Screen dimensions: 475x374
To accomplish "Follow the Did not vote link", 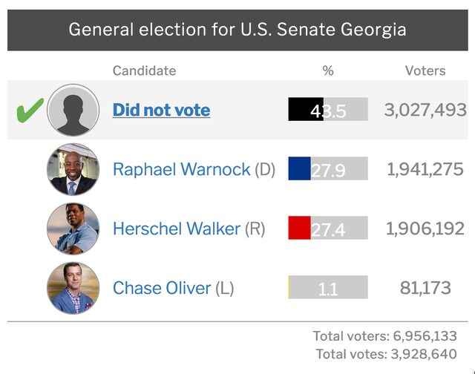I will (x=162, y=110).
